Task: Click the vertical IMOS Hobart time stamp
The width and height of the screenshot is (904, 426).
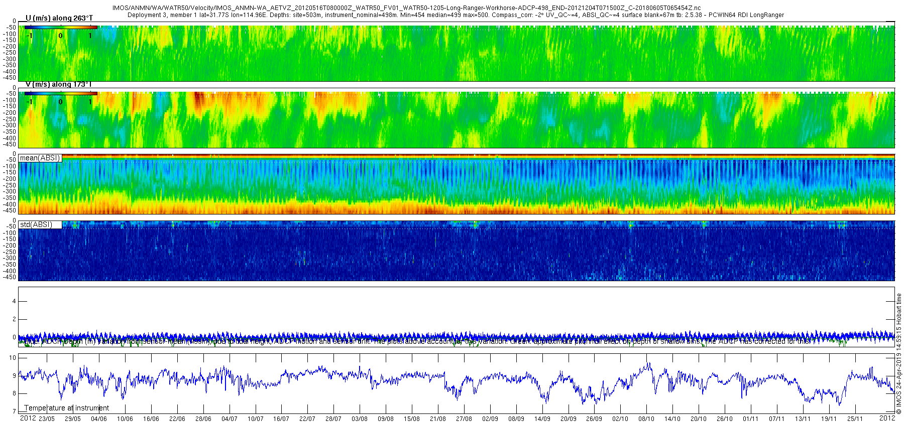Action: [x=899, y=353]
